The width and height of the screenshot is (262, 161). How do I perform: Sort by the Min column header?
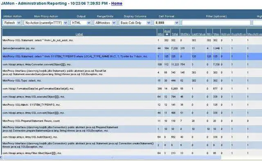209,34
